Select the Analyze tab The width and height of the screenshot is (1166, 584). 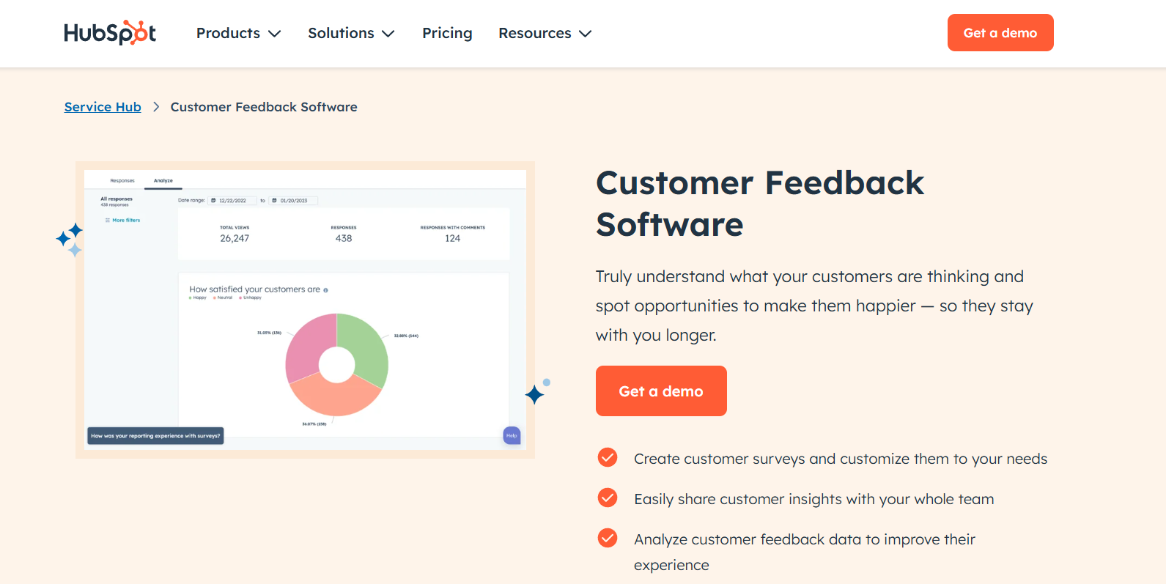(163, 180)
